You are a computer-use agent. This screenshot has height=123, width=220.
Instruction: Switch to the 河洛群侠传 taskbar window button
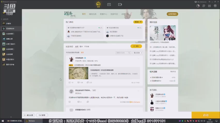coord(15,121)
